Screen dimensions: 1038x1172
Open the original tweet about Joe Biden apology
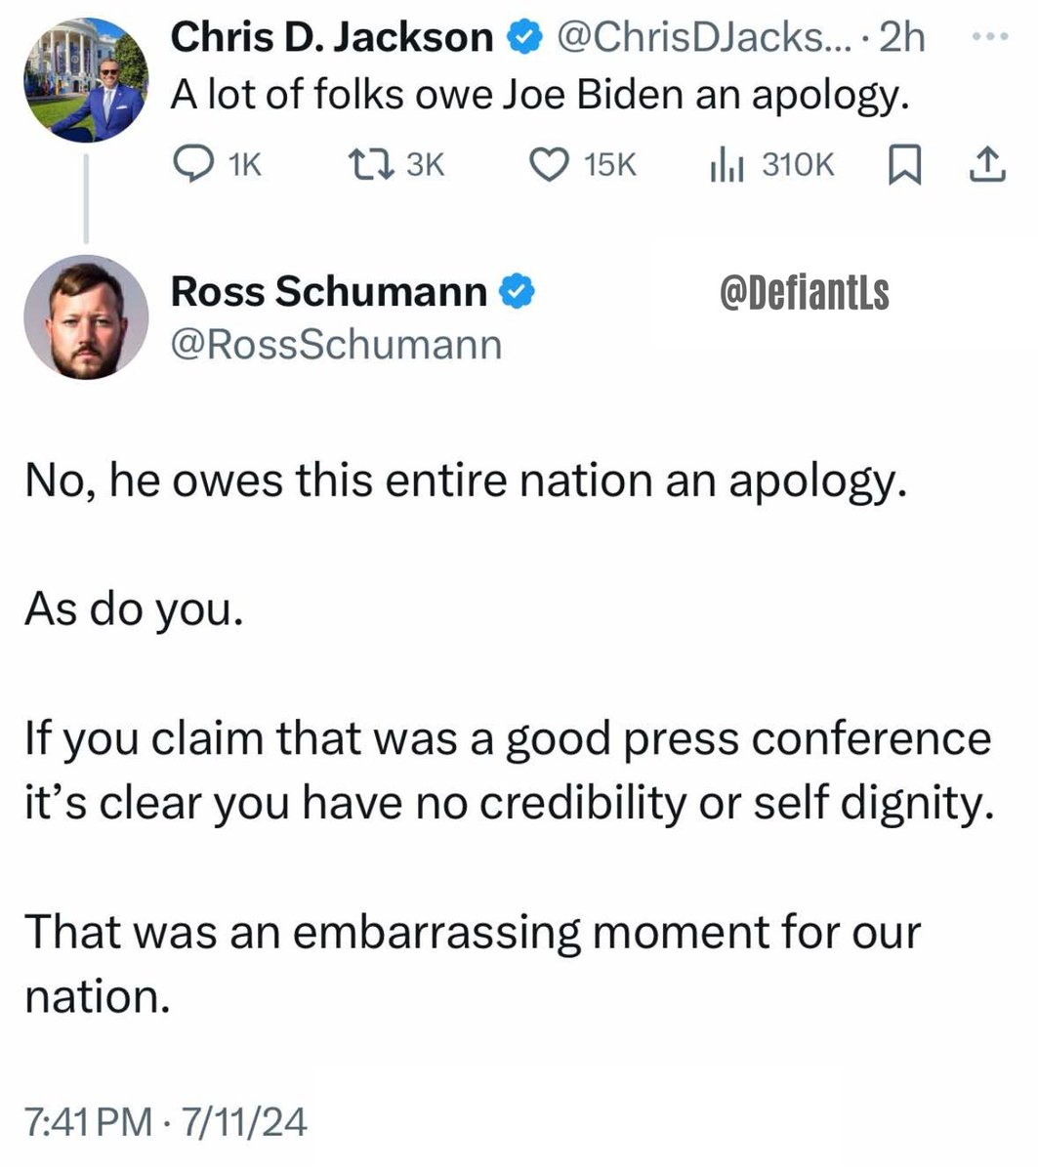(x=535, y=97)
